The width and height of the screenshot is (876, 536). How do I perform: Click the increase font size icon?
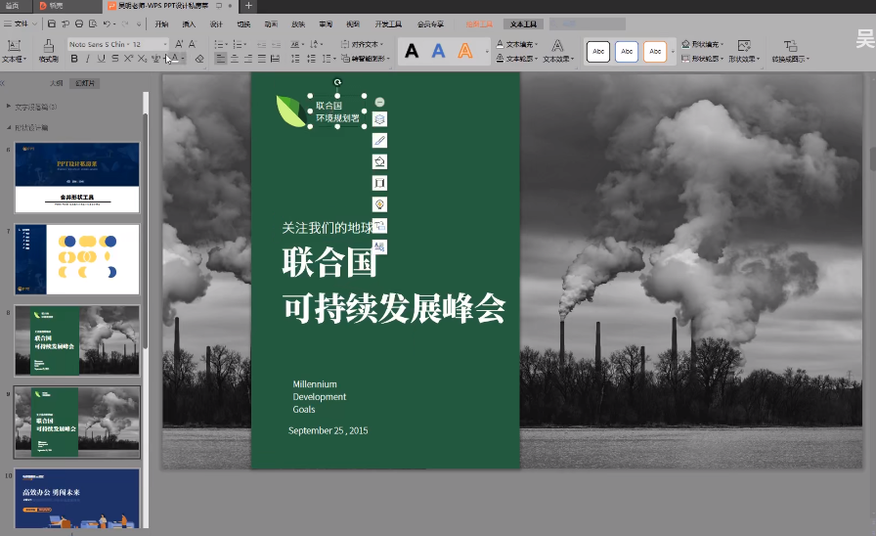(179, 44)
